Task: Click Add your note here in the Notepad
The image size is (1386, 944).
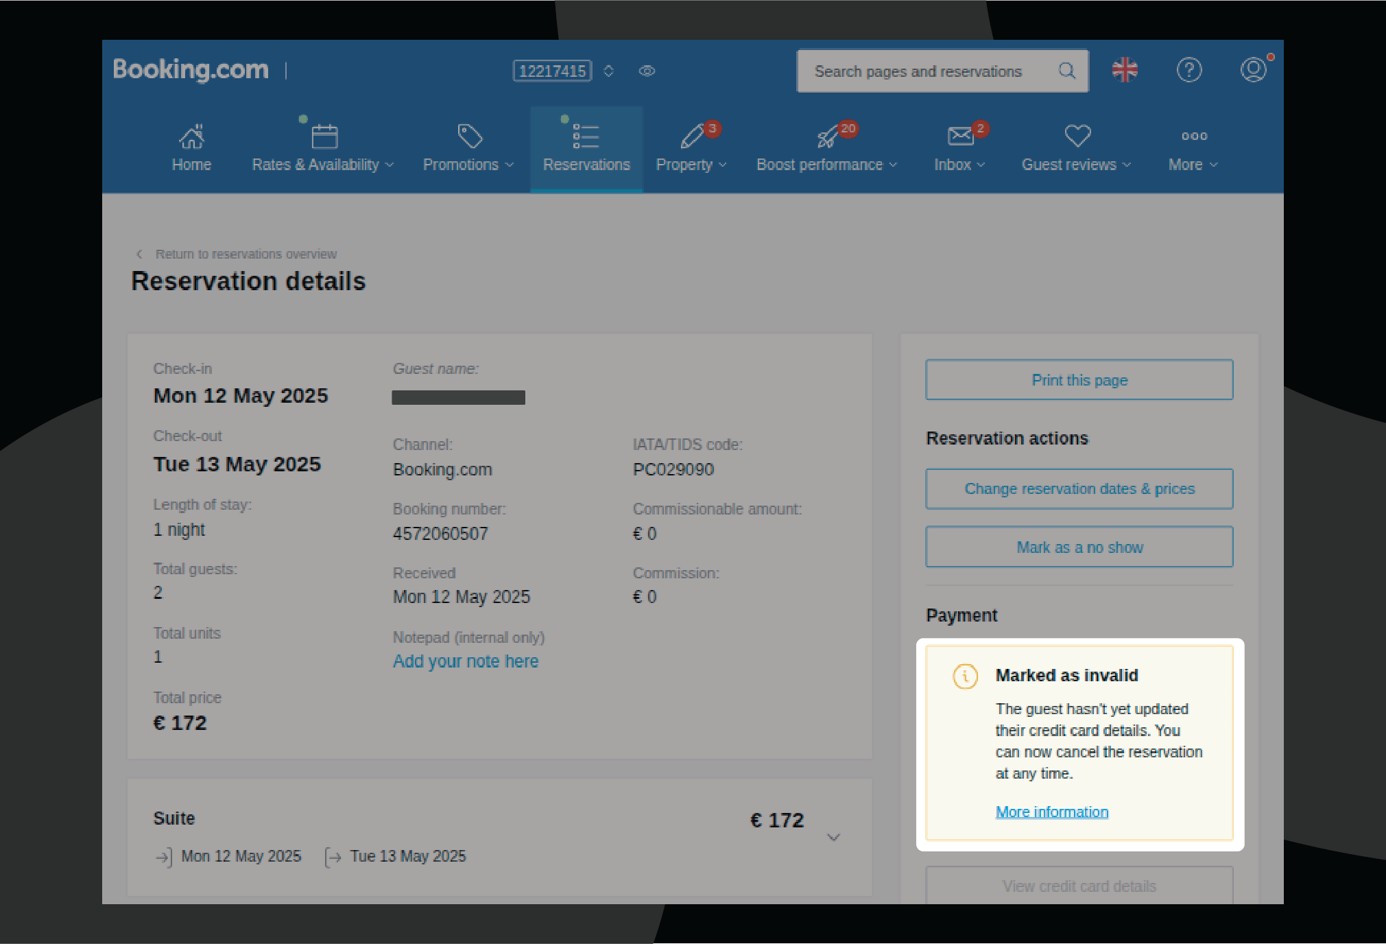Action: click(x=465, y=661)
